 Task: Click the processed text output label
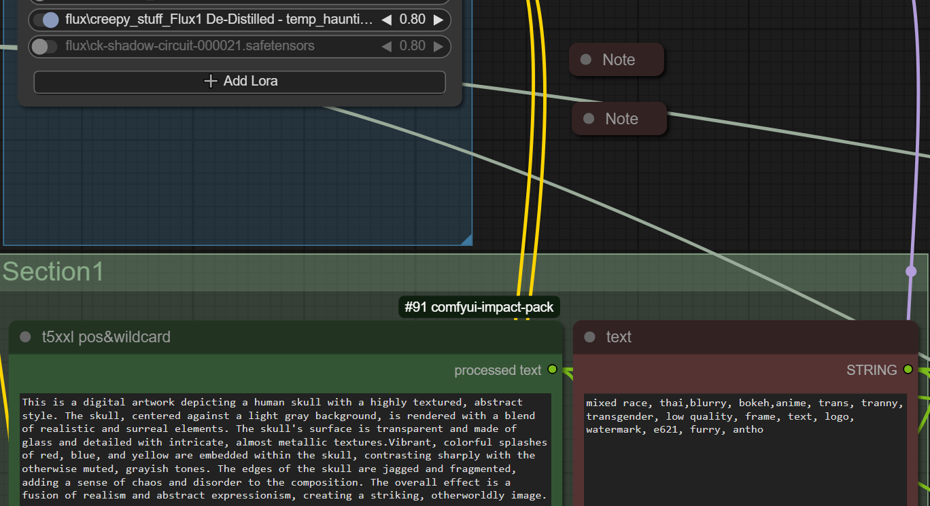498,370
